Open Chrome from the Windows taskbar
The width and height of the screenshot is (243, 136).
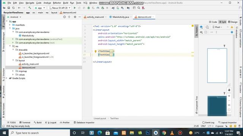click(x=164, y=133)
